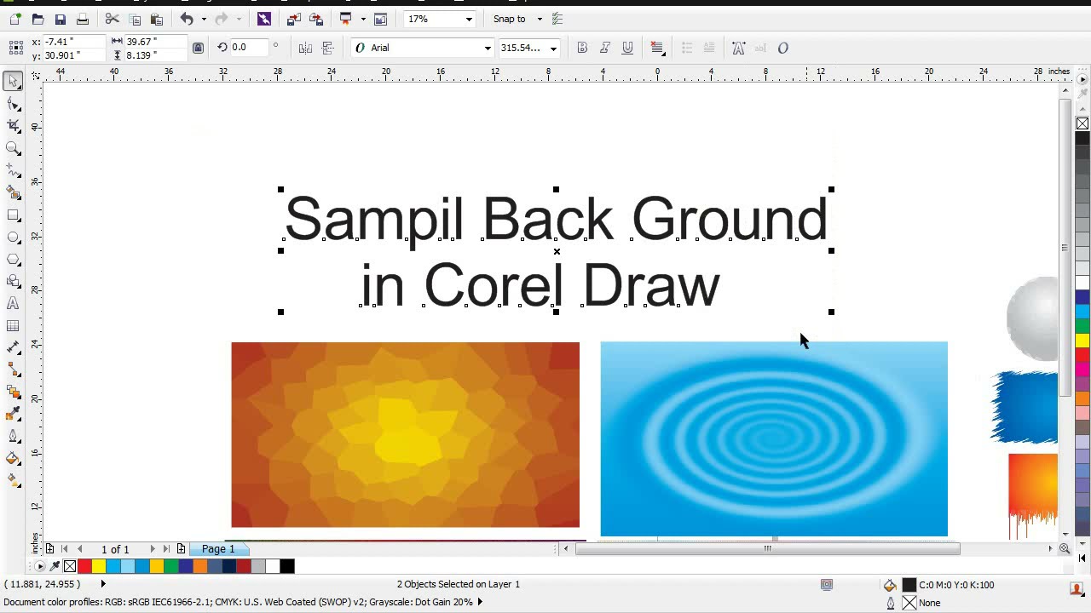This screenshot has width=1091, height=613.
Task: Switch to the Page 1 tab
Action: pos(218,549)
